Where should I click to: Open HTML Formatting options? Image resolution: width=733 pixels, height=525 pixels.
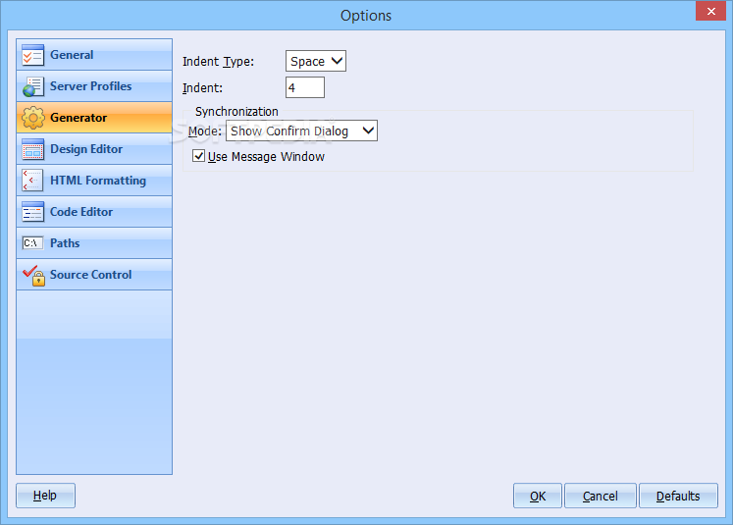pyautogui.click(x=94, y=181)
